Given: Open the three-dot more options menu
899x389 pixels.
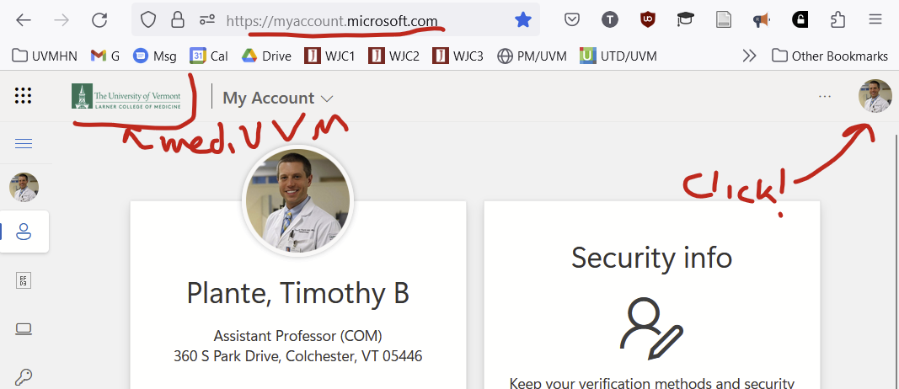Looking at the screenshot, I should [825, 96].
